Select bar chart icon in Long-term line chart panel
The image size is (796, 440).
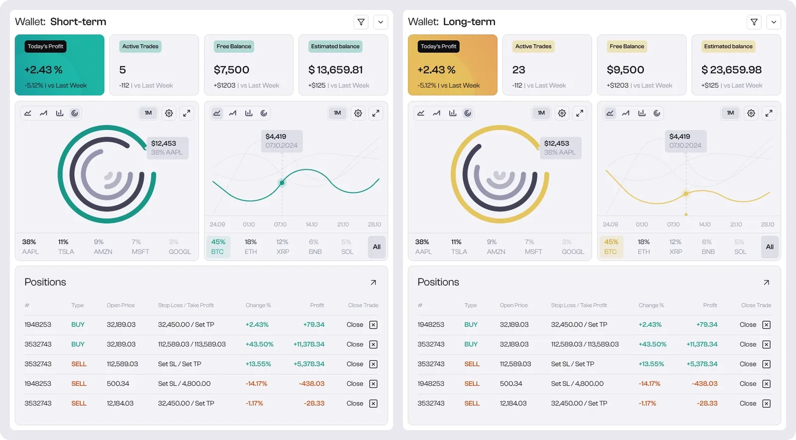(x=642, y=113)
